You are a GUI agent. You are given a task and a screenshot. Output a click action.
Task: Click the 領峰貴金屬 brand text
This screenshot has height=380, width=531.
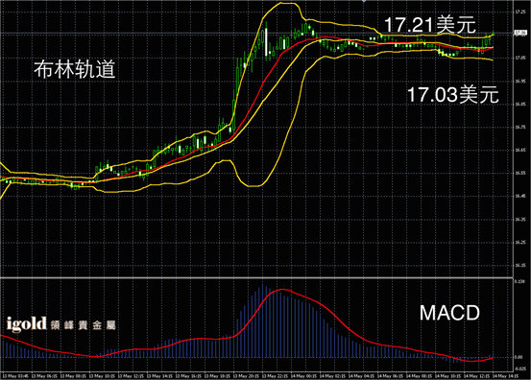(83, 325)
